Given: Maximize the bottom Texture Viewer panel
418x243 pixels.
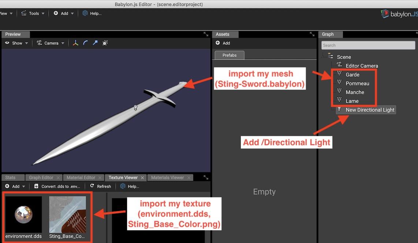Looking at the screenshot, I should click(206, 177).
